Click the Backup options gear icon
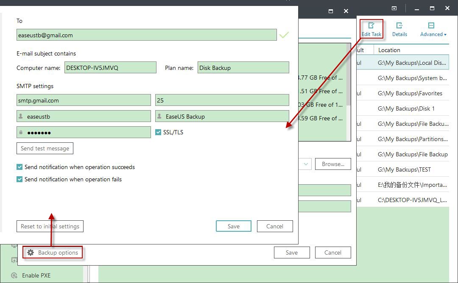The width and height of the screenshot is (458, 283). coord(31,252)
